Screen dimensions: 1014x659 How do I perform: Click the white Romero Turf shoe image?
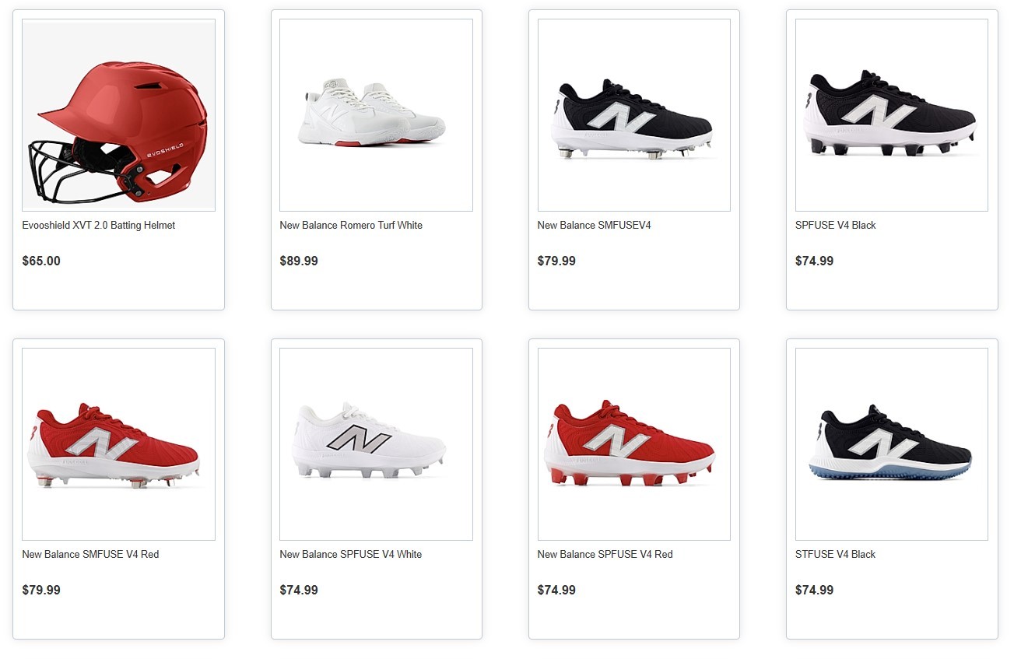tap(376, 115)
